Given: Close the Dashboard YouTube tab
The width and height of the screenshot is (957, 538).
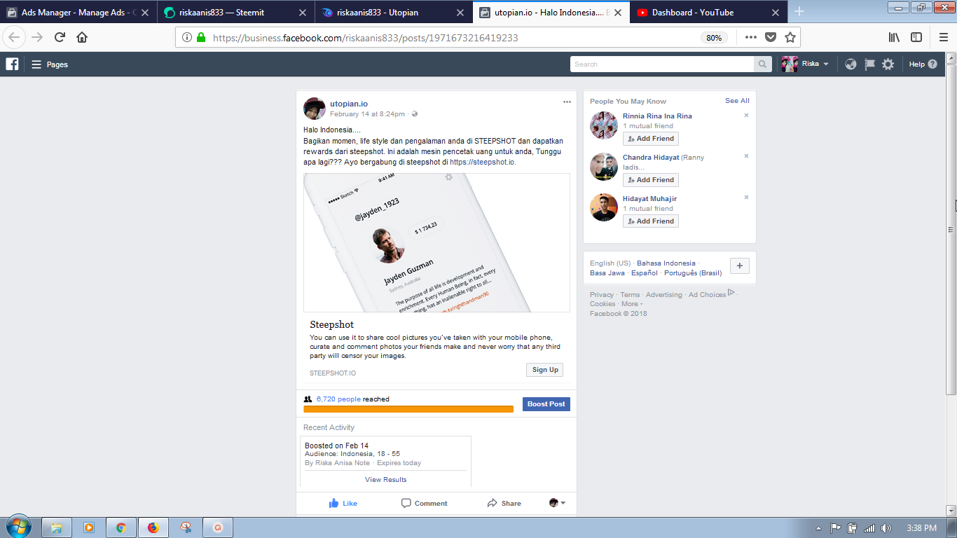Looking at the screenshot, I should 775,12.
